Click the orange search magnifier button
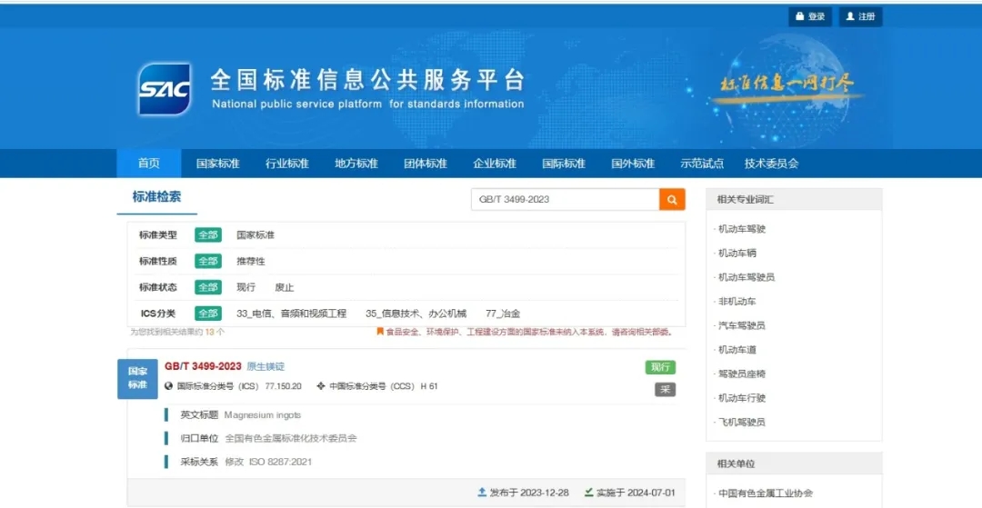The height and width of the screenshot is (508, 982). 672,200
